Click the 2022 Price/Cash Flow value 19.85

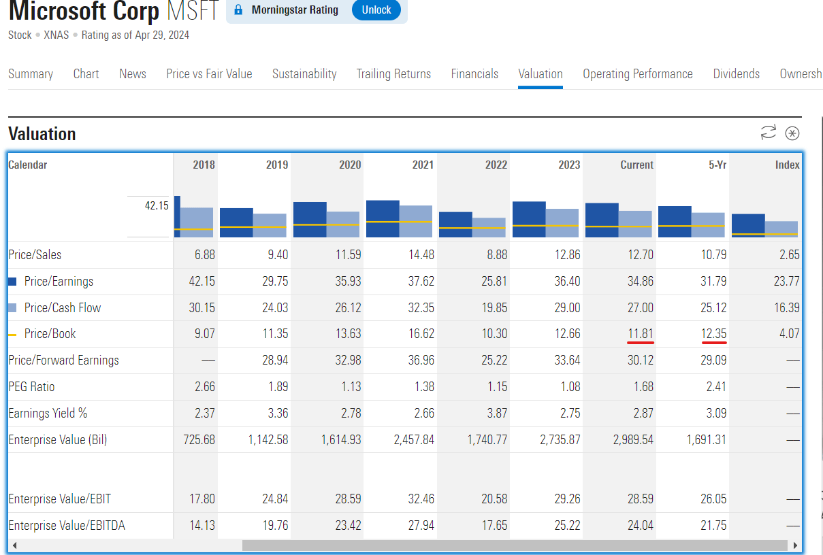point(494,308)
